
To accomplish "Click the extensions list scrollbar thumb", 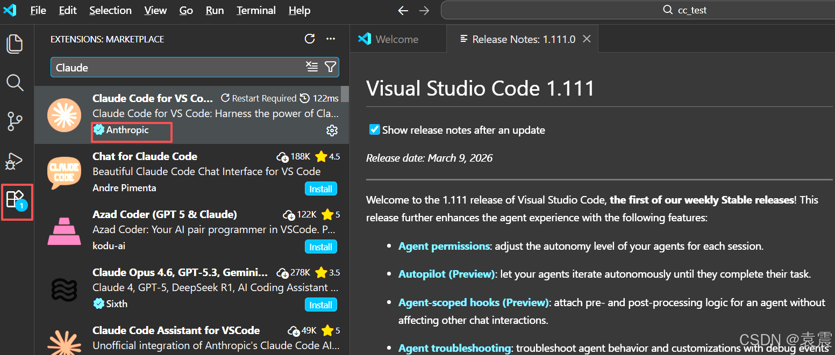I will 345,93.
